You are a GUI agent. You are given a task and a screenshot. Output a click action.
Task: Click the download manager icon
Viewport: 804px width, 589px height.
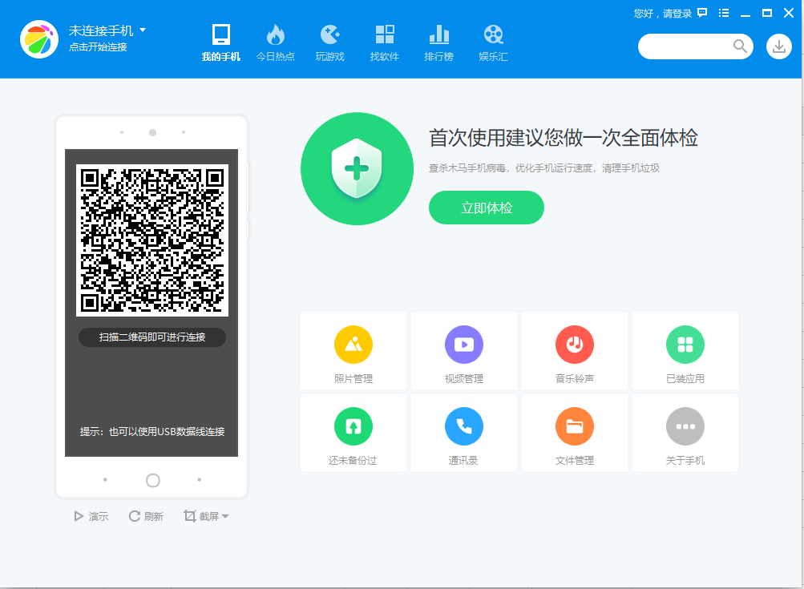click(x=779, y=46)
